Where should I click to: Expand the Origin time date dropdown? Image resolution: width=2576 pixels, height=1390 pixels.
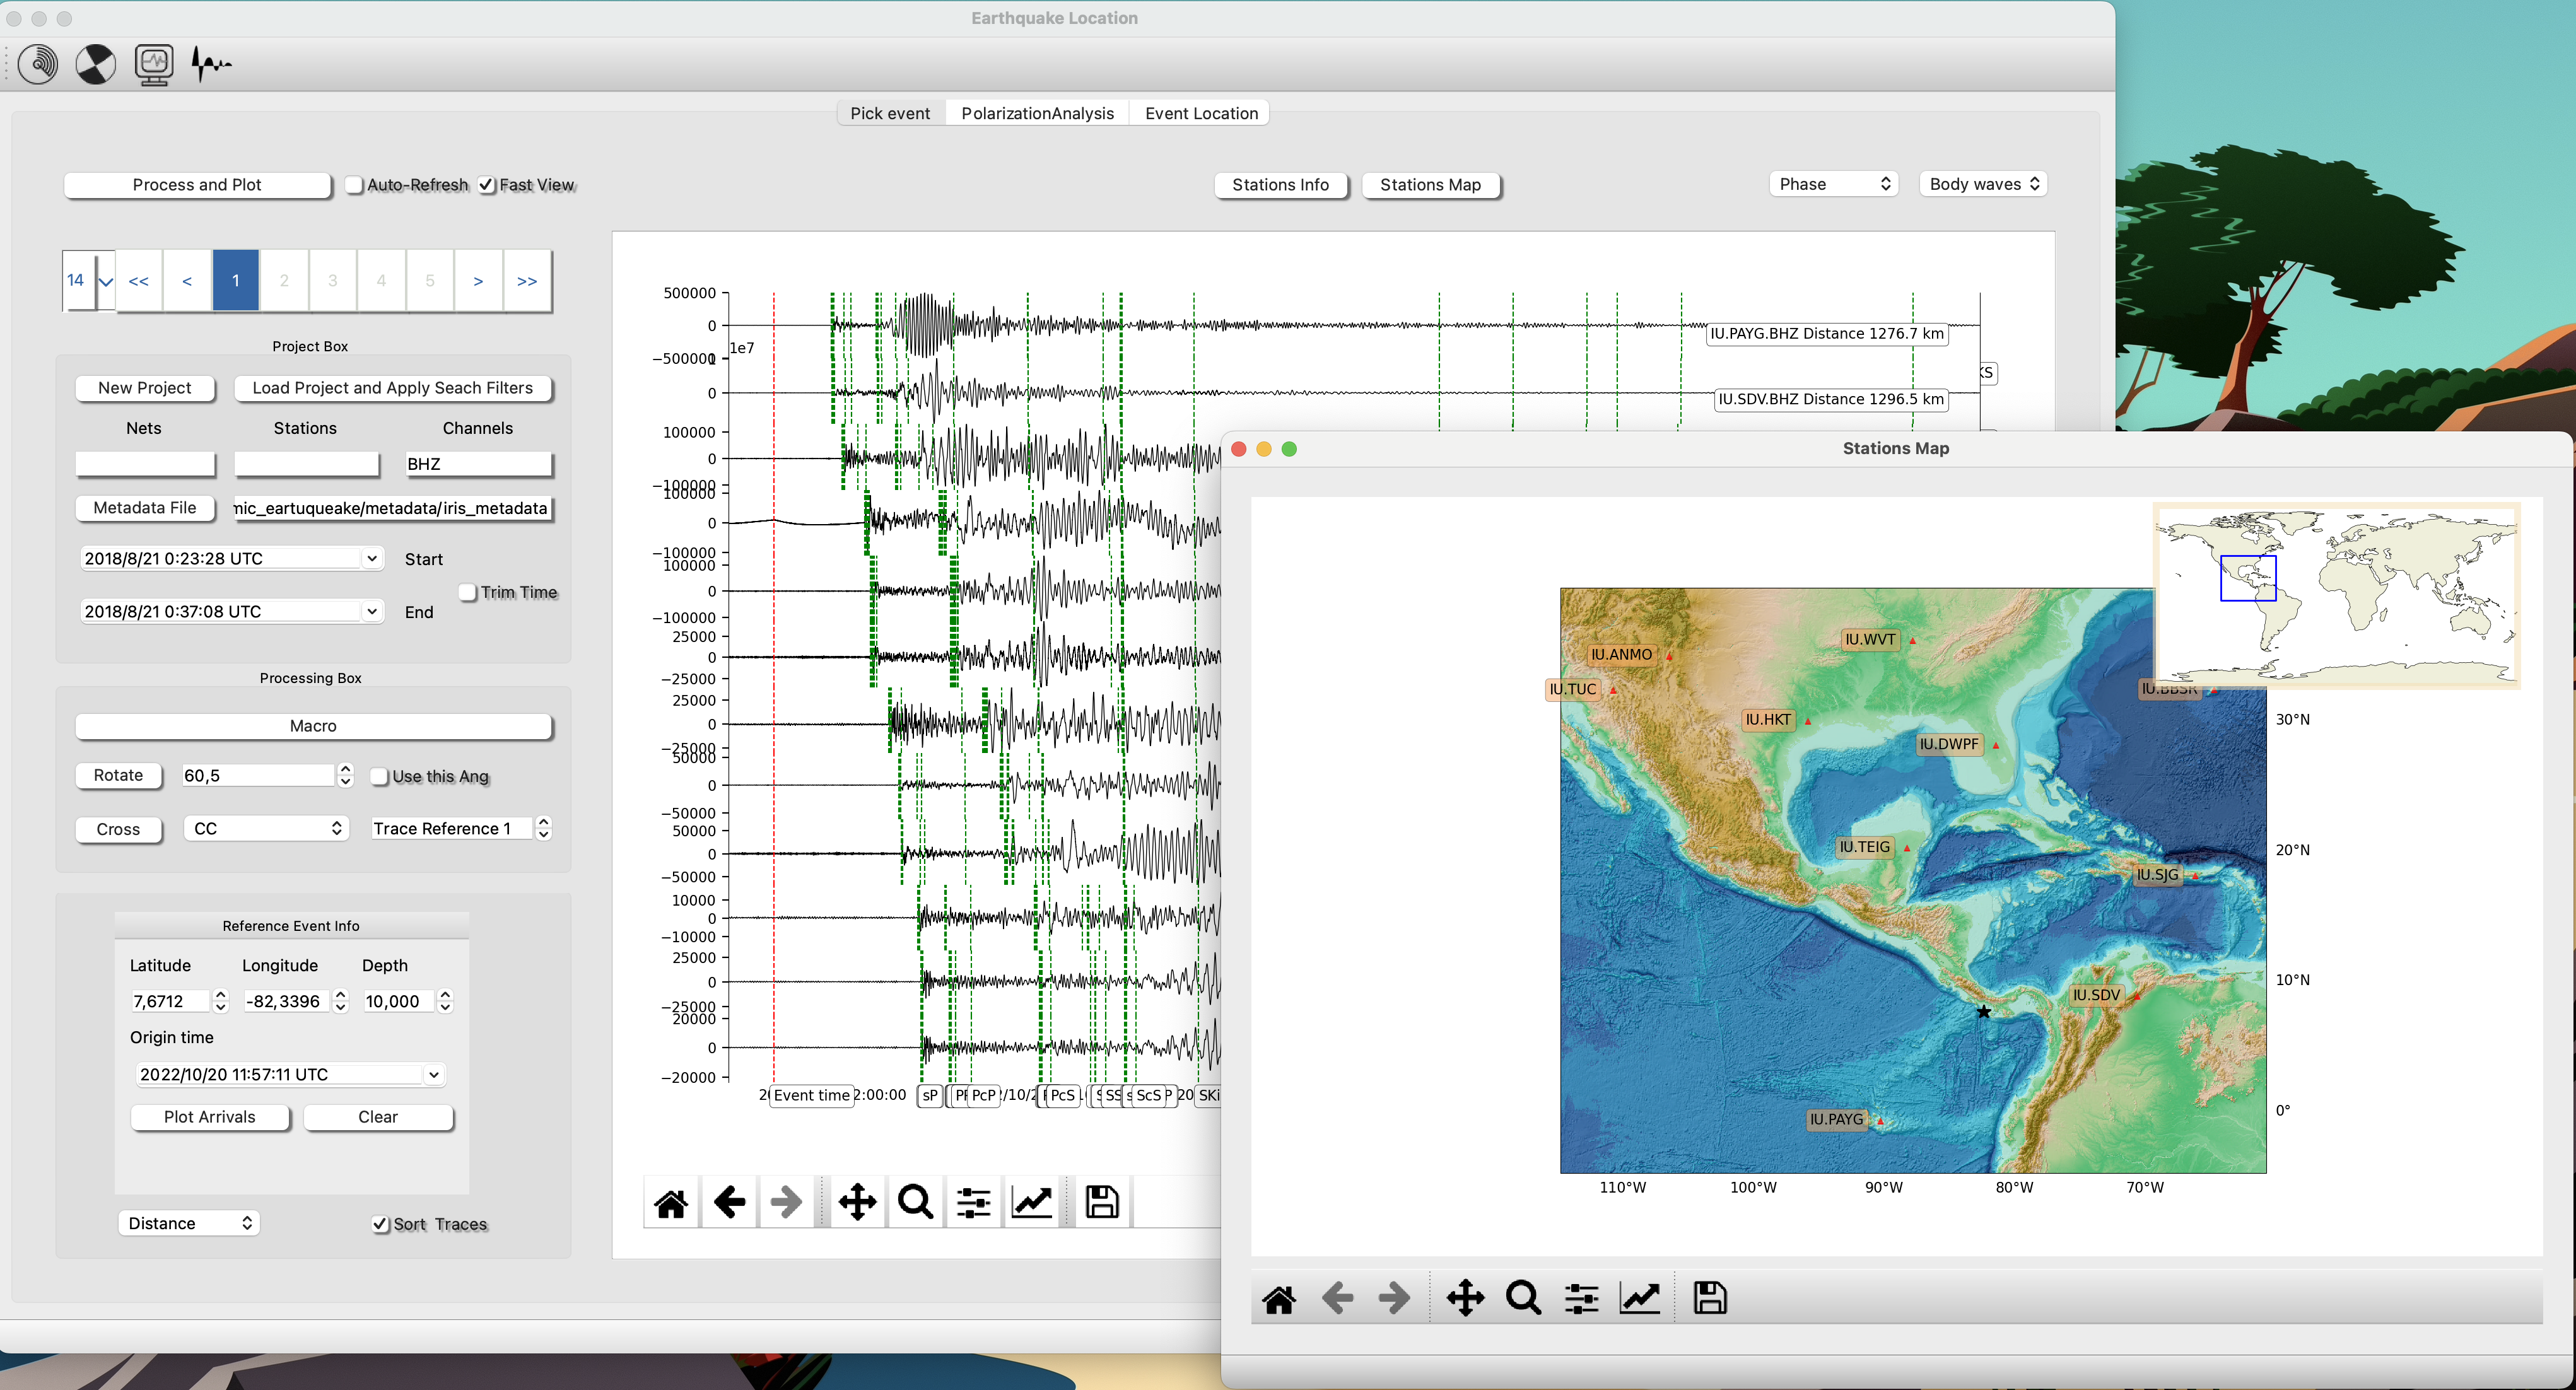[x=433, y=1075]
